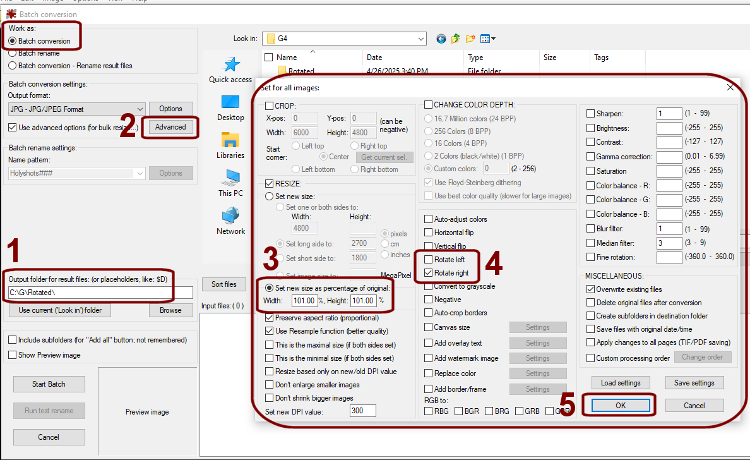Viewport: 750px width, 460px height.
Task: Click the Sharpen value field
Action: click(669, 114)
